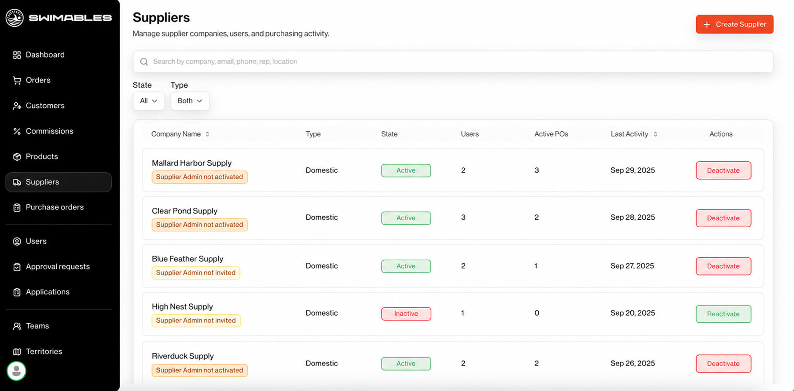
Task: Click the Orders shopping cart icon
Action: click(17, 81)
